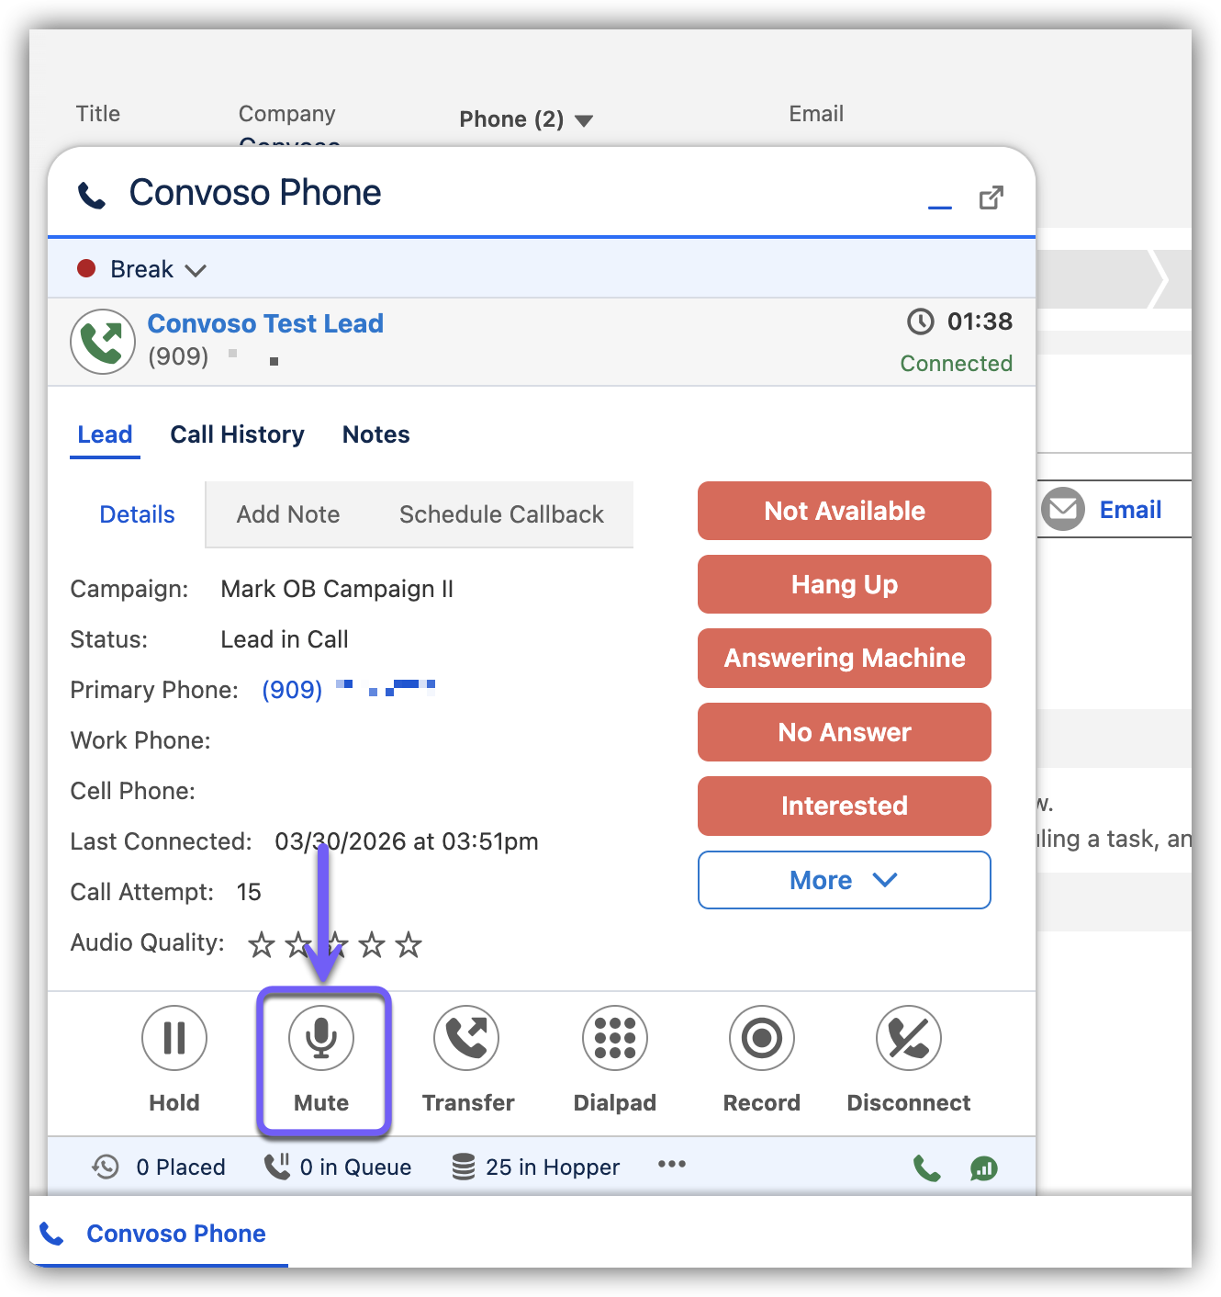Open the three-dot overflow menu
The height and width of the screenshot is (1297, 1221).
tap(671, 1165)
